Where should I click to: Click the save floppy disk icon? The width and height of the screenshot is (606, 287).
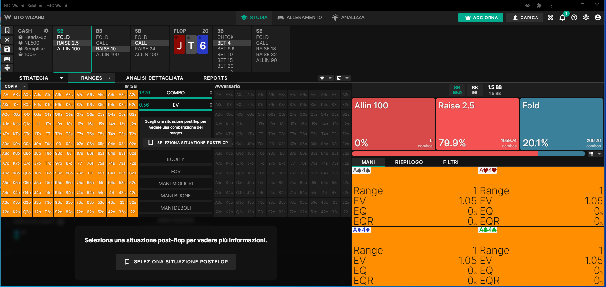click(7, 49)
